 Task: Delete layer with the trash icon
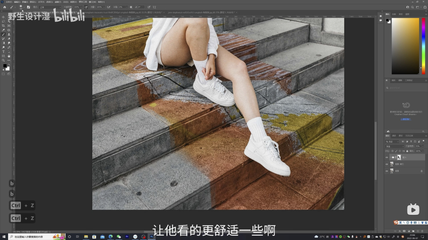pos(422,231)
